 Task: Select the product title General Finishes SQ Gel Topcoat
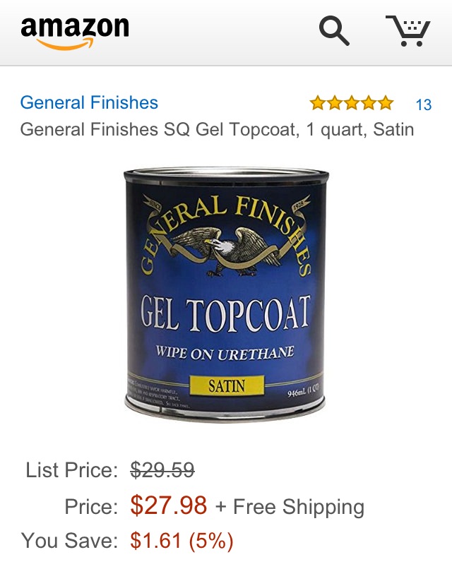click(x=217, y=130)
